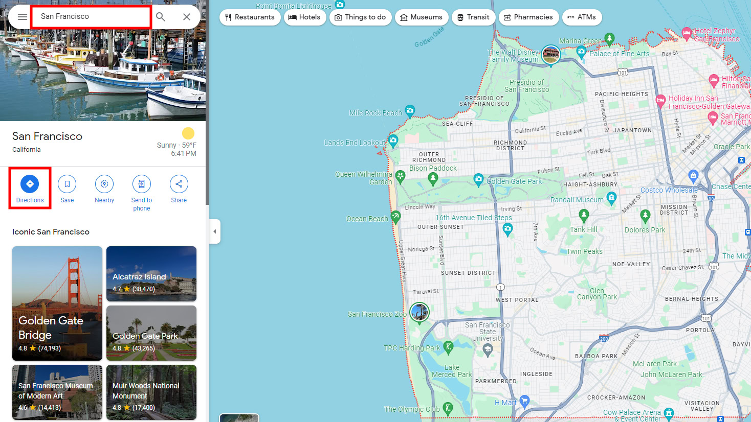Select the Randall Museum marker

coord(611,198)
